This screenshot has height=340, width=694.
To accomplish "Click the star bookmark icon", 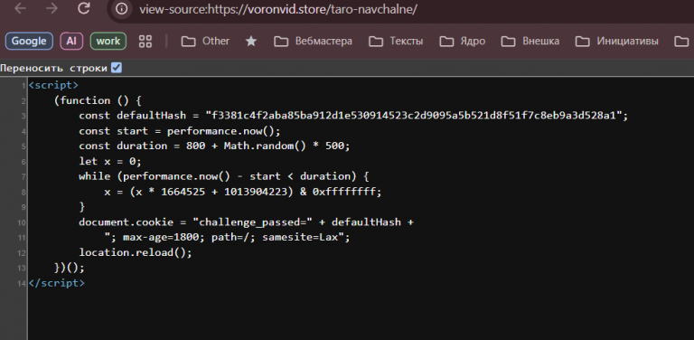I will [x=251, y=42].
